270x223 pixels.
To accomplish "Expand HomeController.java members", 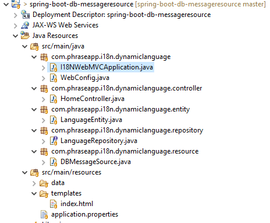I will tap(44, 99).
